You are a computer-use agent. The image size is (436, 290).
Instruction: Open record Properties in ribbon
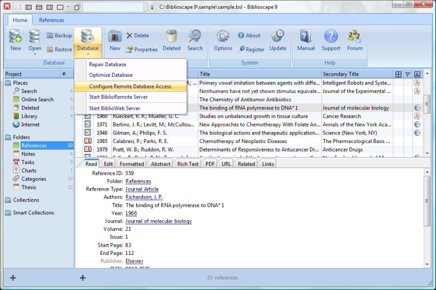142,50
